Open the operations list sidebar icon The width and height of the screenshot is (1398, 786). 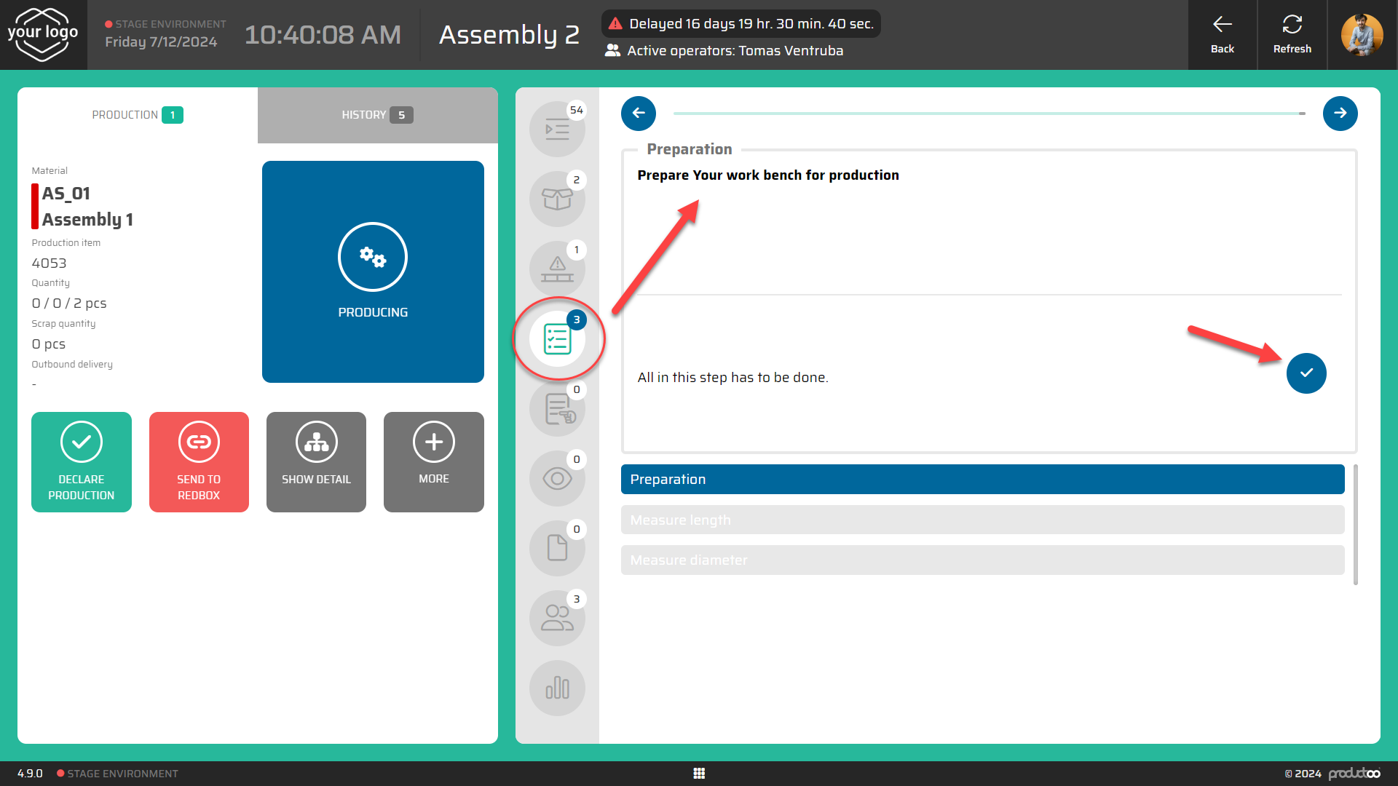(x=557, y=130)
